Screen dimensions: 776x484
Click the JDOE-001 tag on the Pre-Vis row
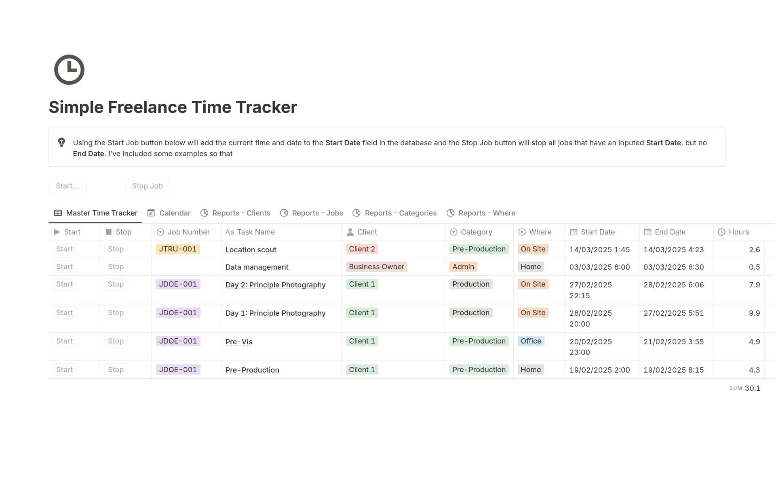(178, 341)
